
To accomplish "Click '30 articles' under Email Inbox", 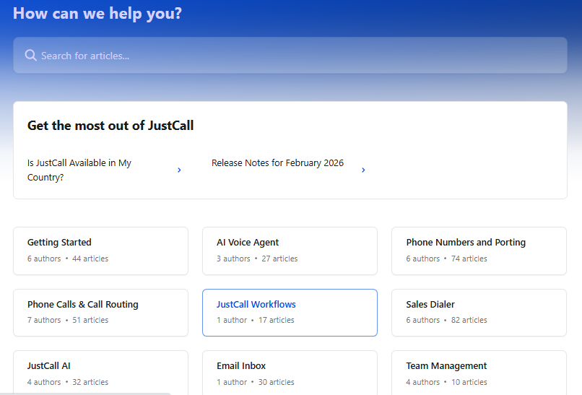I will click(x=276, y=382).
